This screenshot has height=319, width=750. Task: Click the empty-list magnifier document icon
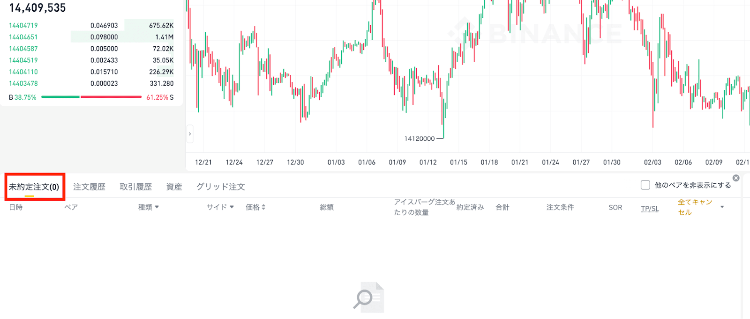[369, 297]
